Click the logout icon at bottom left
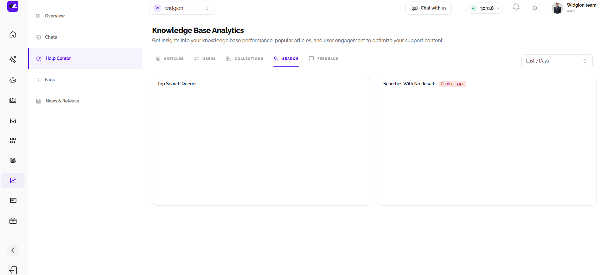 tap(13, 270)
